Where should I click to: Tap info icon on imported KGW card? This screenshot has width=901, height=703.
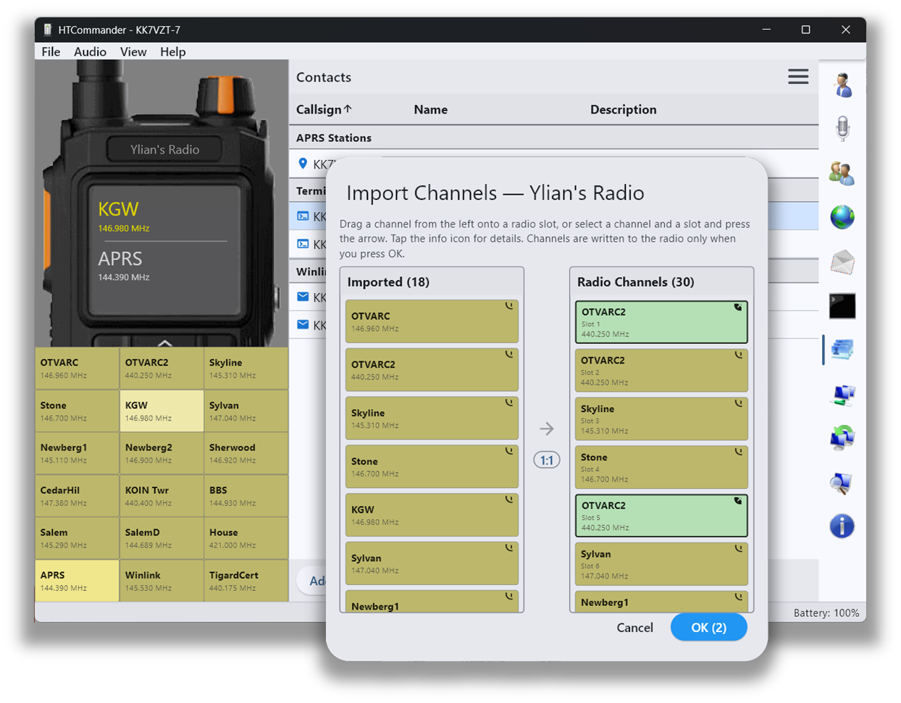pyautogui.click(x=509, y=501)
